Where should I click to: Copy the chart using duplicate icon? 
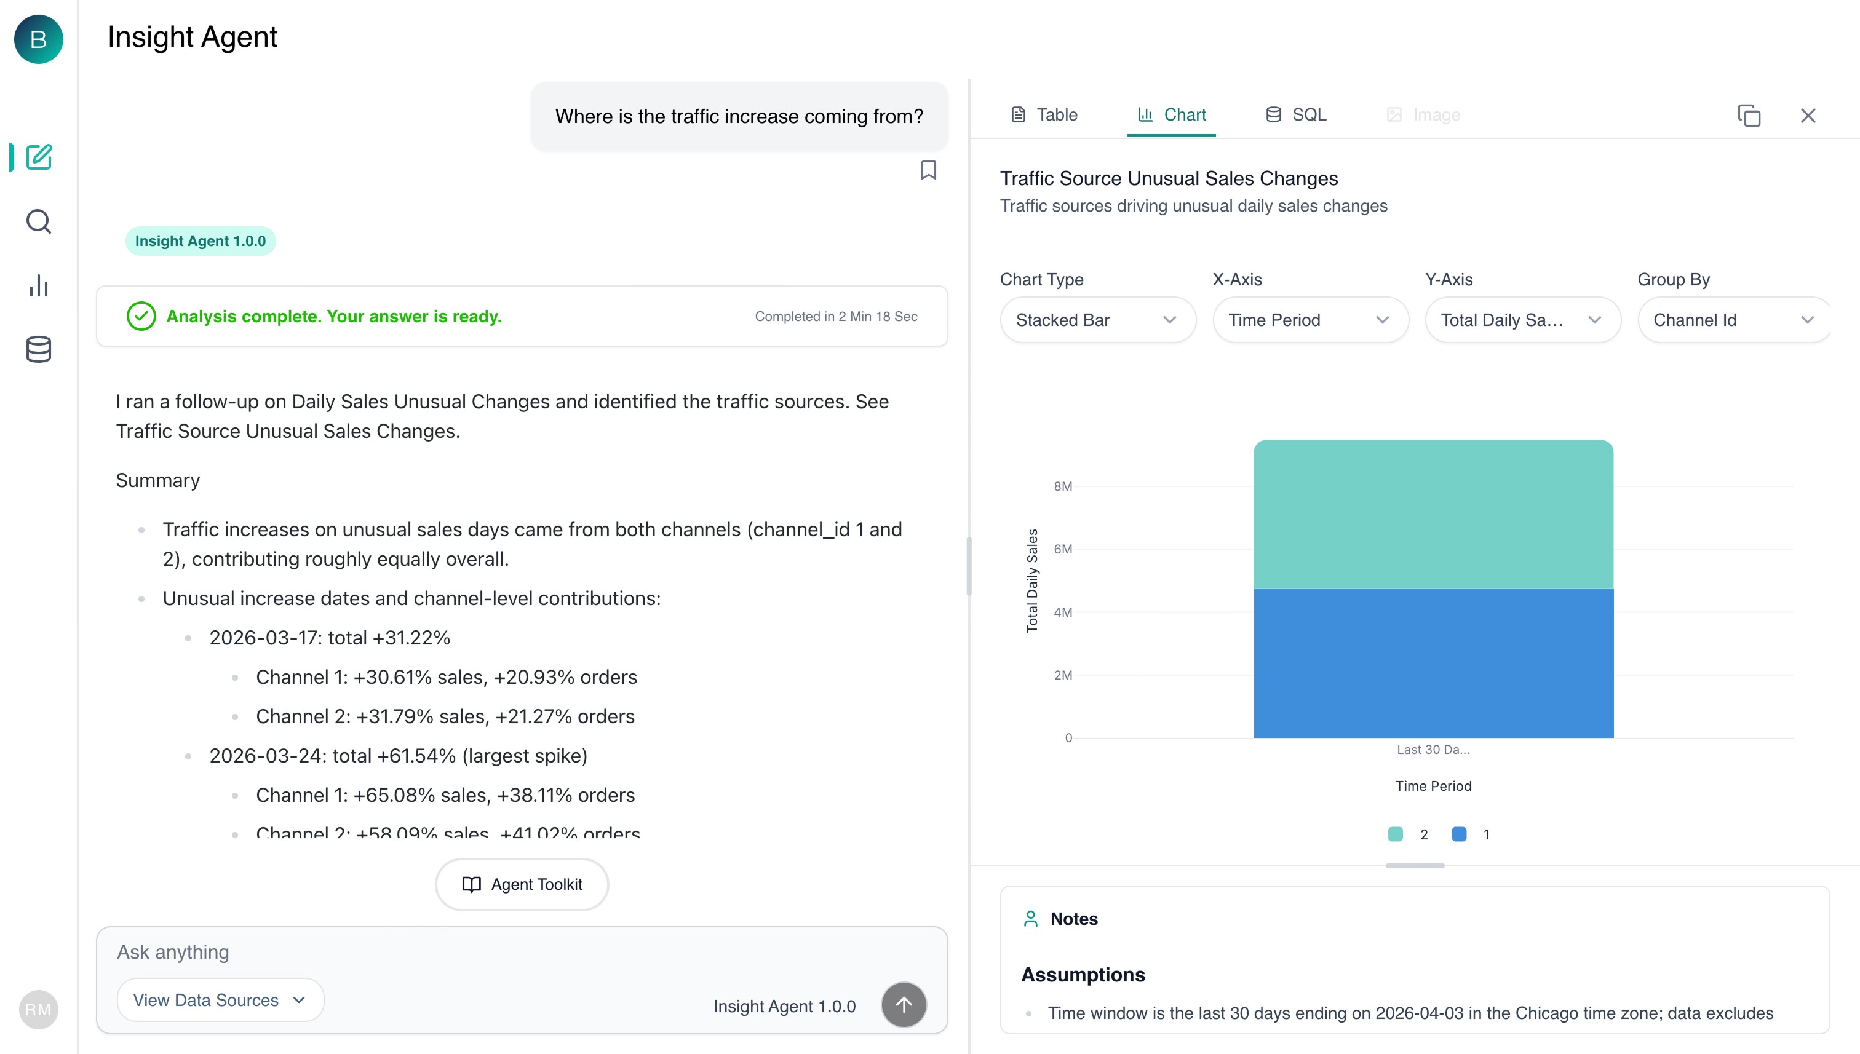[1749, 116]
